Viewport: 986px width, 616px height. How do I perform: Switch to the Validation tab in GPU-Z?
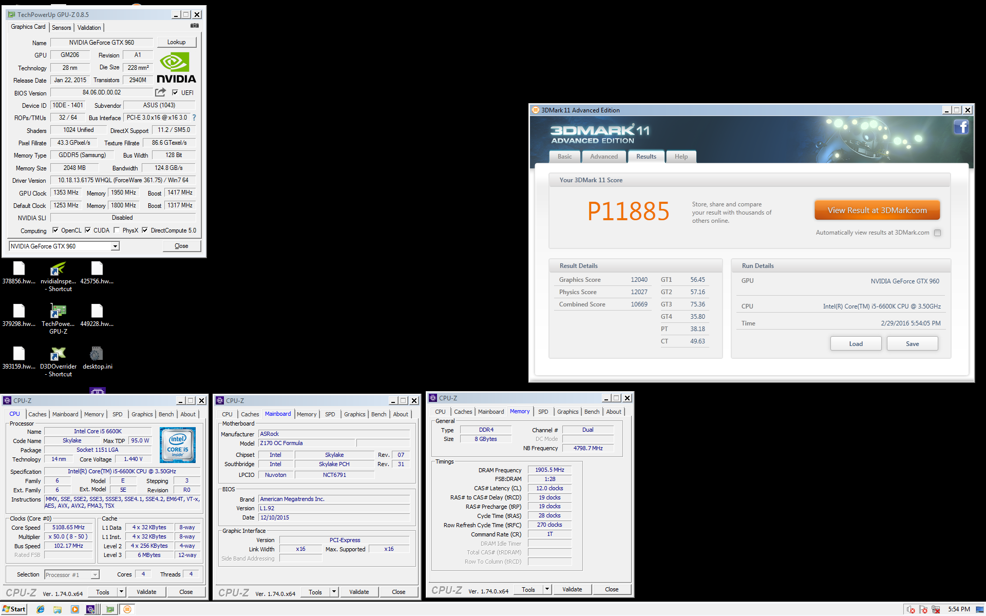click(89, 28)
